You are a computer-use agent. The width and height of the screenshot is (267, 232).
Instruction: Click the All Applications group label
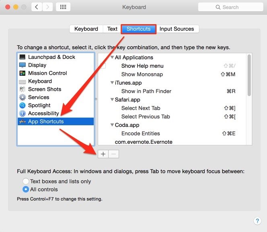coord(134,58)
